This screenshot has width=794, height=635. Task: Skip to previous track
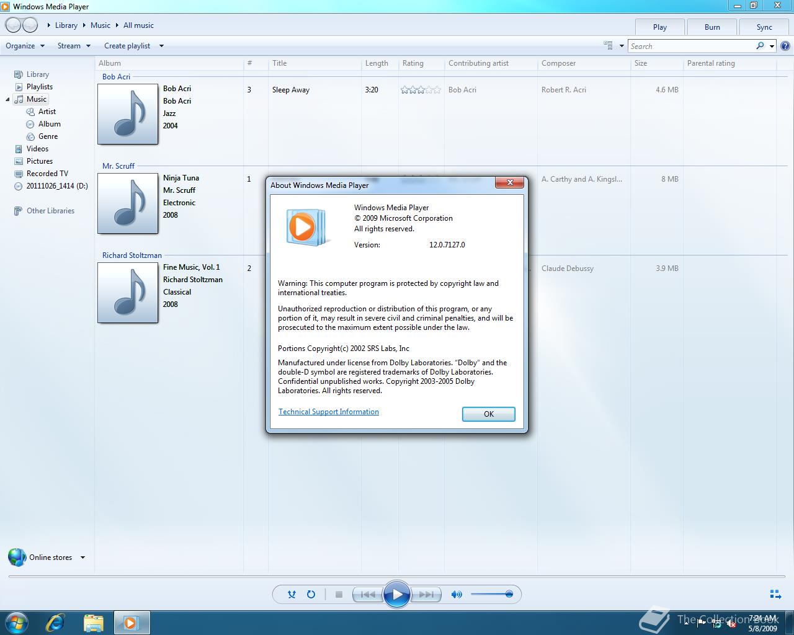click(x=367, y=594)
